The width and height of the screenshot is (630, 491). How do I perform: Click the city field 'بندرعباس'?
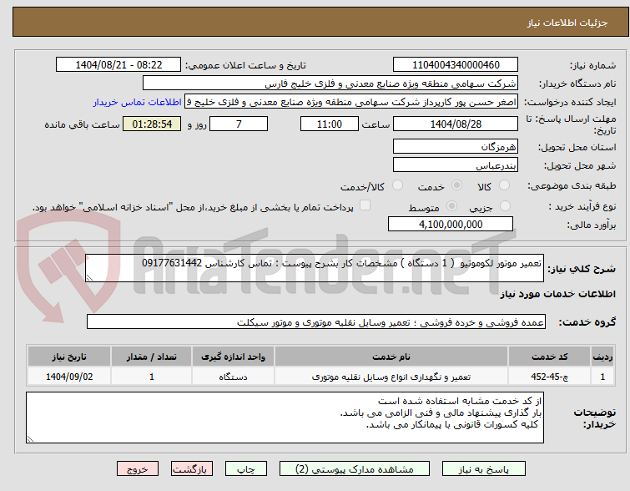(456, 165)
